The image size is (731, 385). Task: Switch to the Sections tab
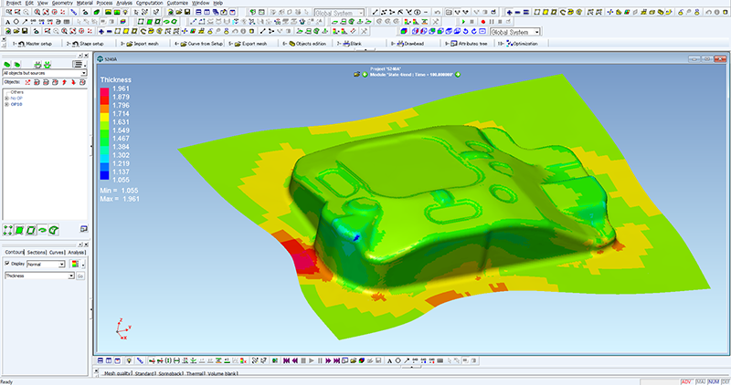(37, 251)
